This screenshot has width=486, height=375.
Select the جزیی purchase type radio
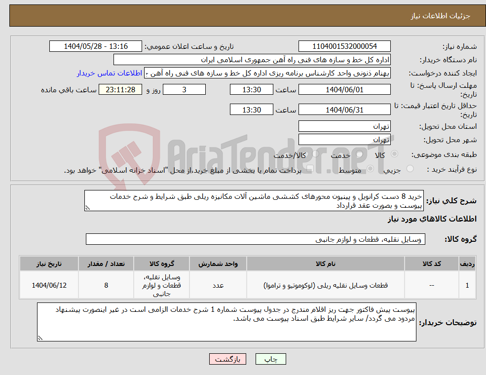[x=410, y=169]
